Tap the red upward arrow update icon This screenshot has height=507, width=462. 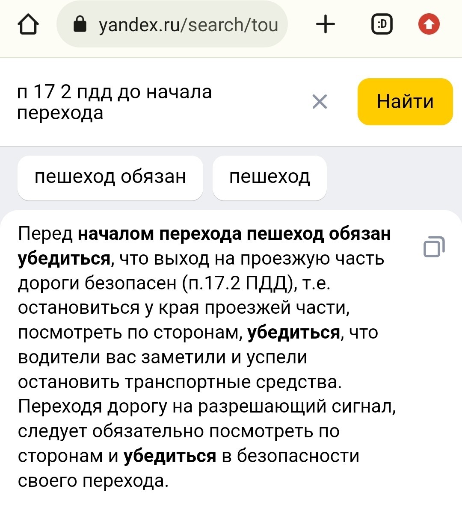coord(429,24)
